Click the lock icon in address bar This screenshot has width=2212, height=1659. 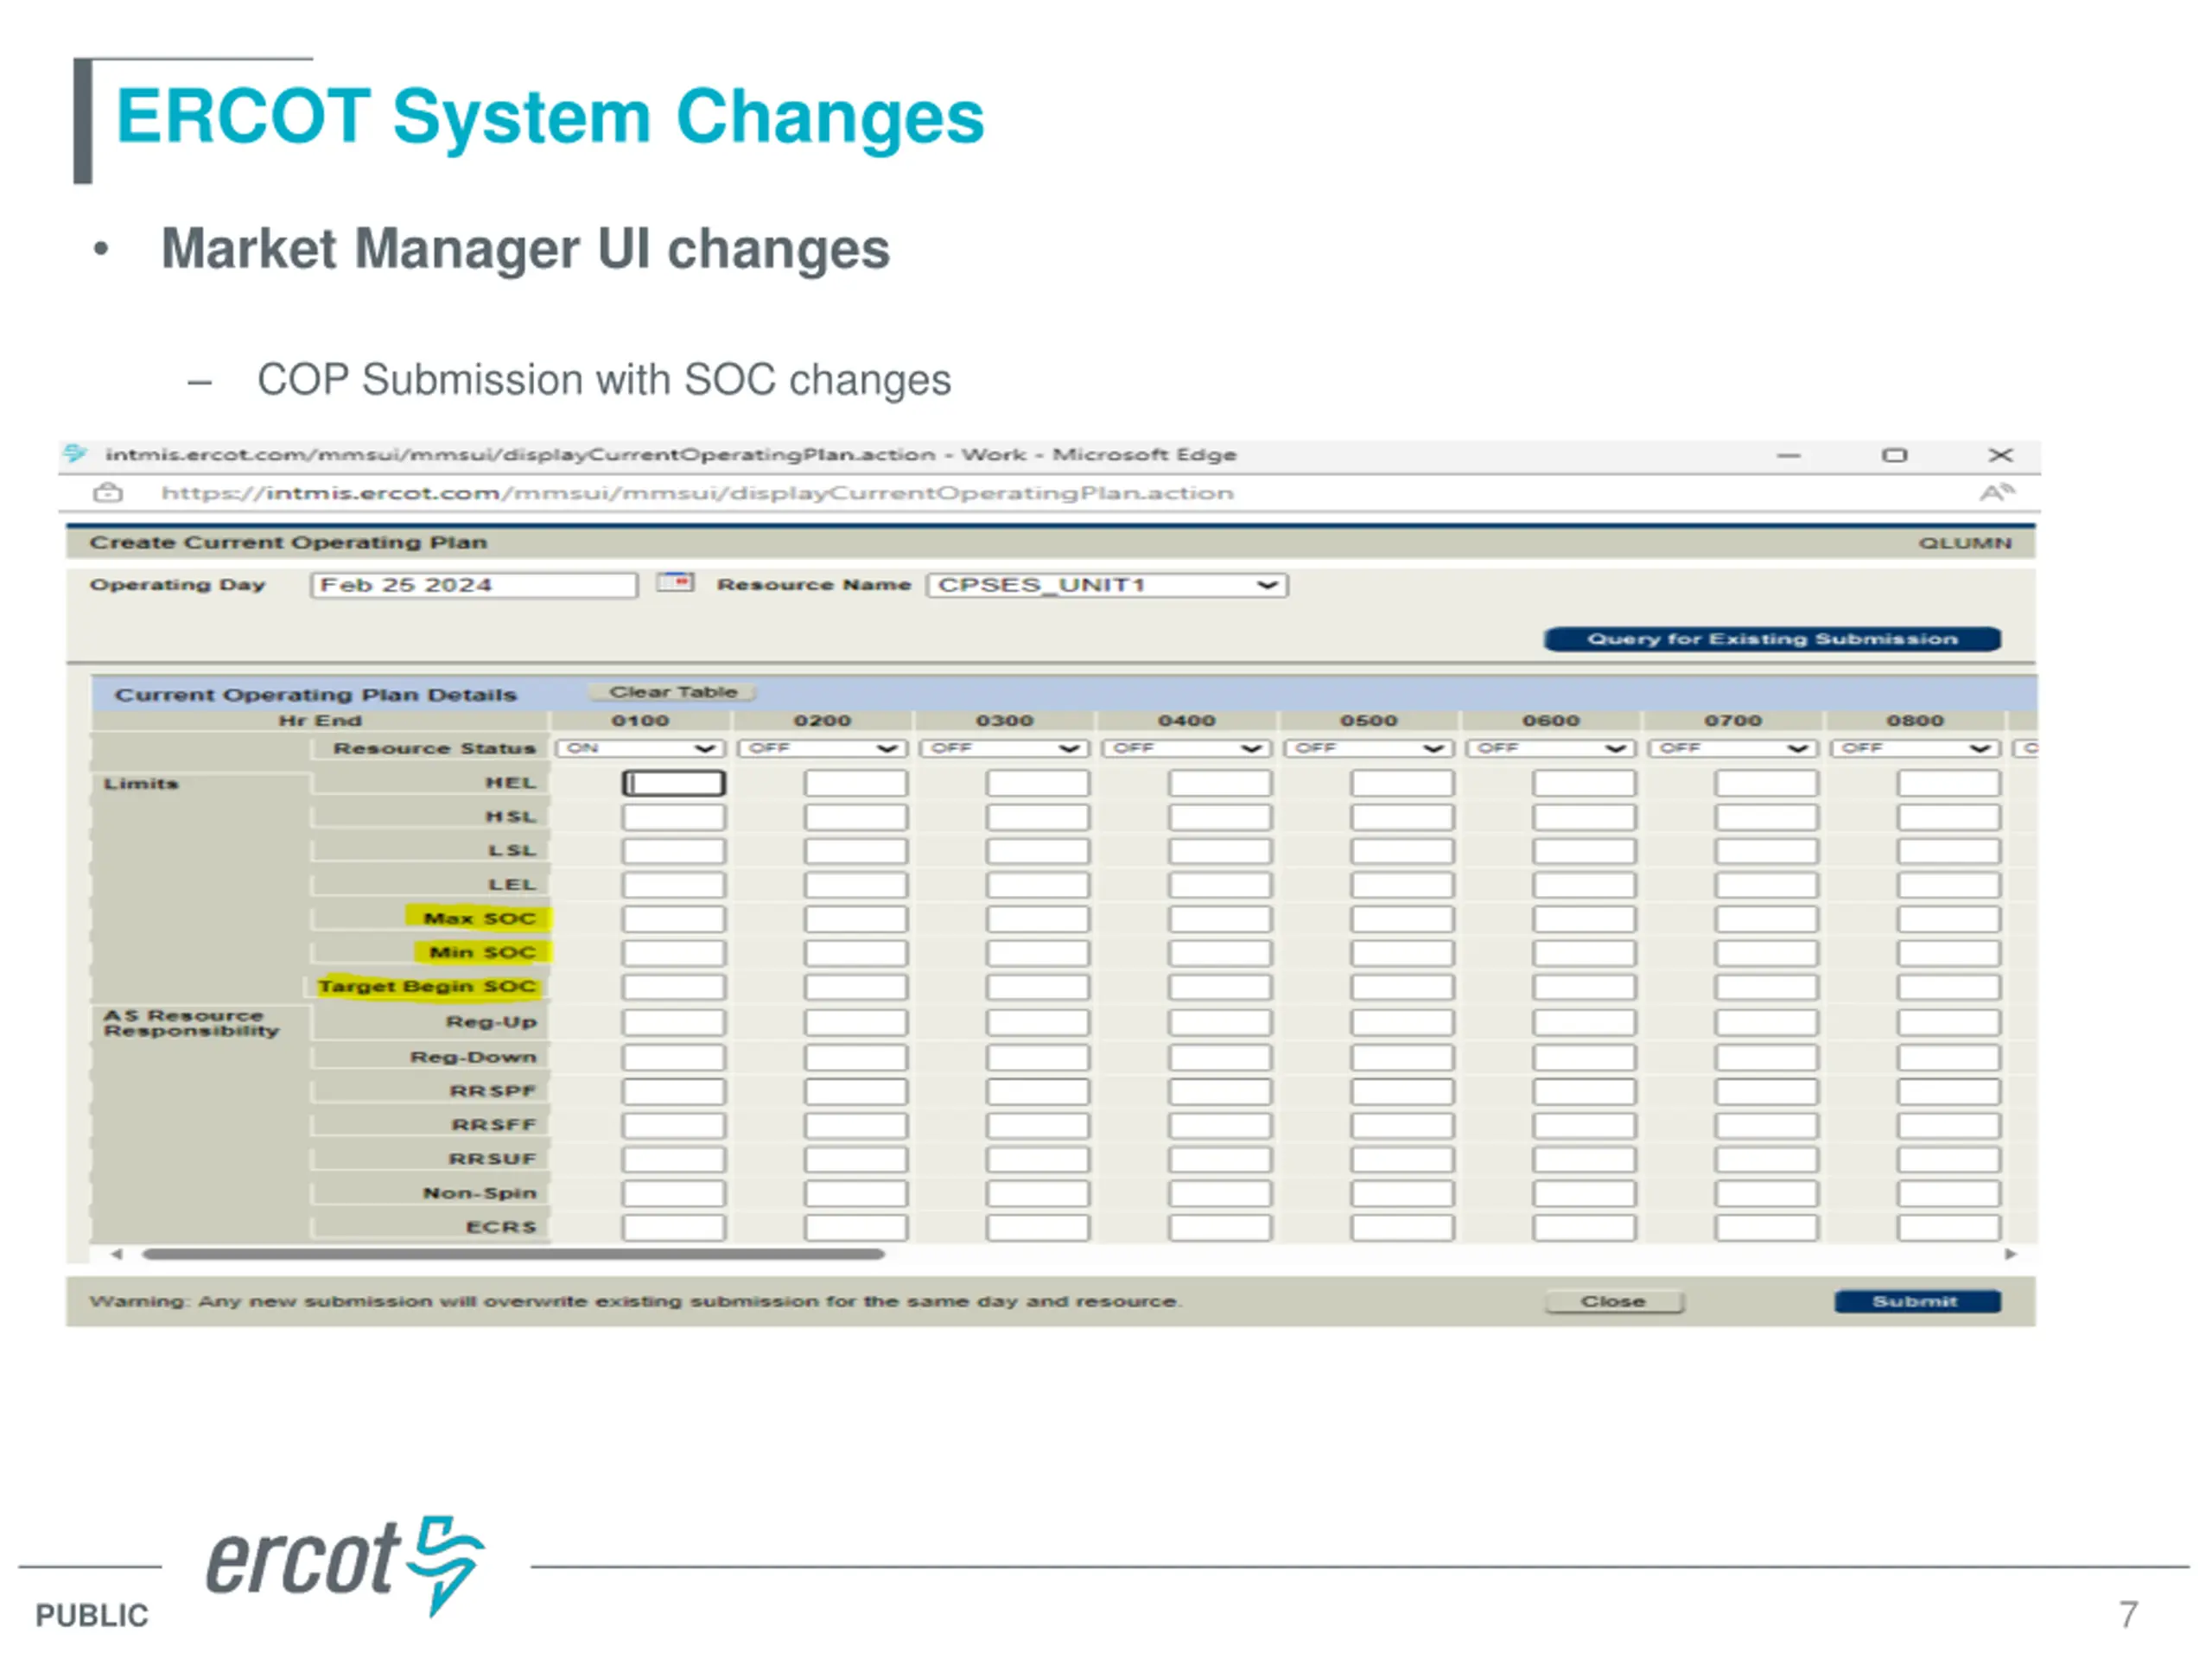click(108, 493)
